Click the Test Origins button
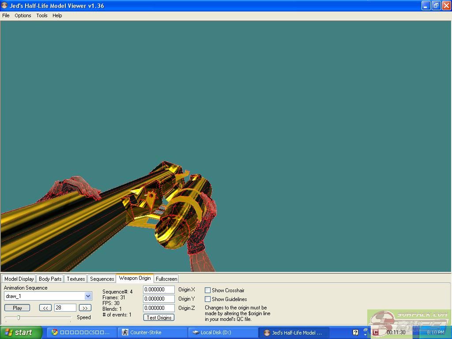Viewport: 452px width, 339px height. (159, 318)
